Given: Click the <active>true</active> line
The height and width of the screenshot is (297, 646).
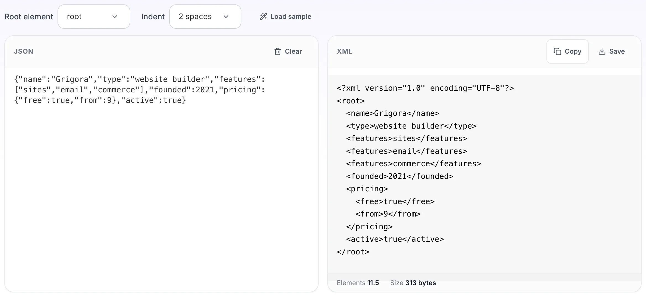Looking at the screenshot, I should pos(395,239).
